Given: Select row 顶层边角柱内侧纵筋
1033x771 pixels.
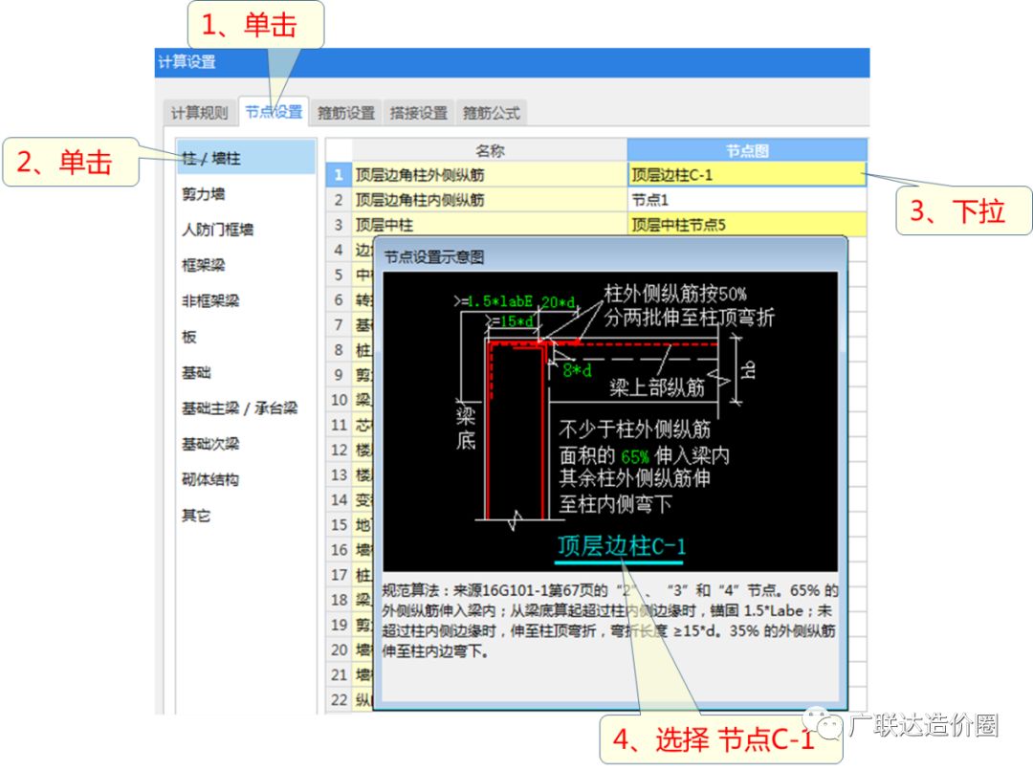Looking at the screenshot, I should click(490, 200).
